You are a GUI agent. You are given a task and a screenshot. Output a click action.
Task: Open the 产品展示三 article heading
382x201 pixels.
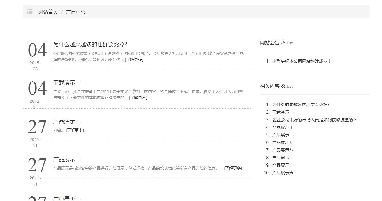coord(67,198)
